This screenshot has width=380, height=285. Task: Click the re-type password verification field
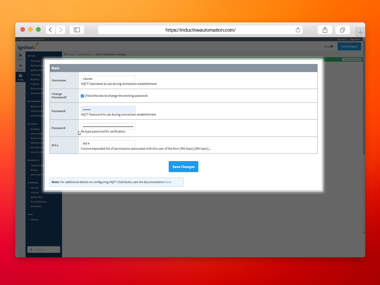[x=108, y=126]
